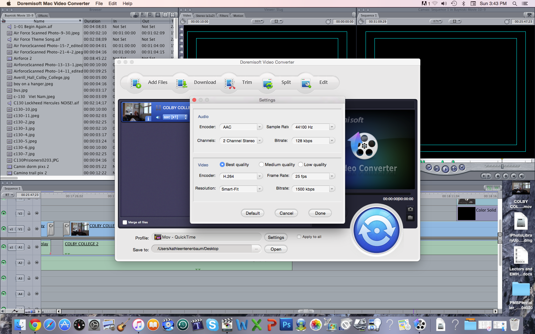This screenshot has width=535, height=334.
Task: Click the Settings button next to Profile
Action: [276, 237]
